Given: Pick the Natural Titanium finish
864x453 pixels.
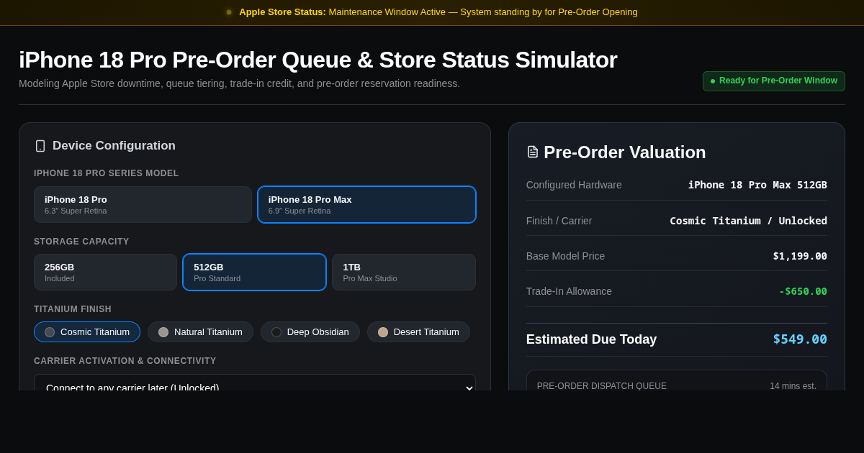Looking at the screenshot, I should [200, 332].
